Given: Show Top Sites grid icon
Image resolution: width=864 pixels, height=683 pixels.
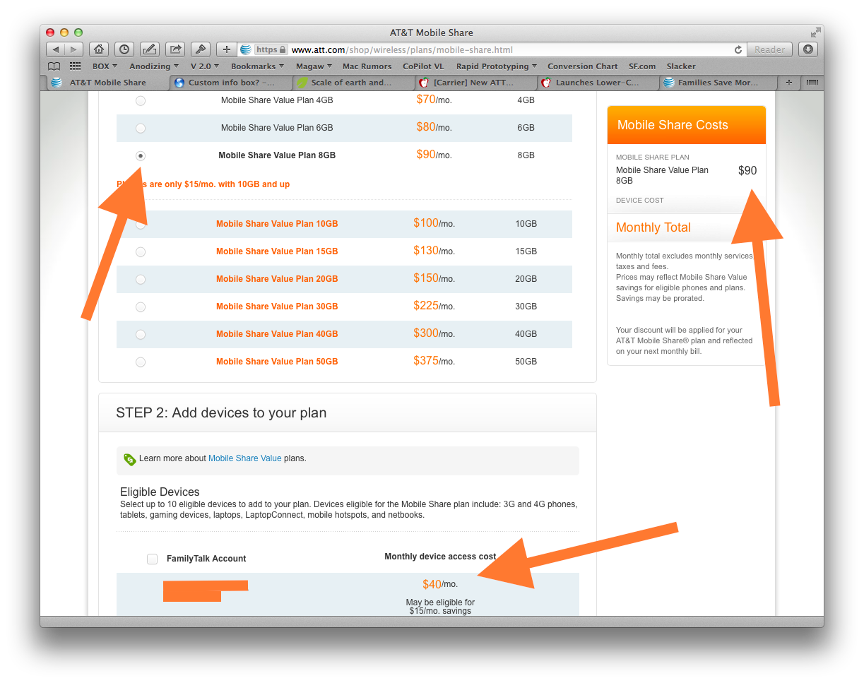Looking at the screenshot, I should coord(75,66).
